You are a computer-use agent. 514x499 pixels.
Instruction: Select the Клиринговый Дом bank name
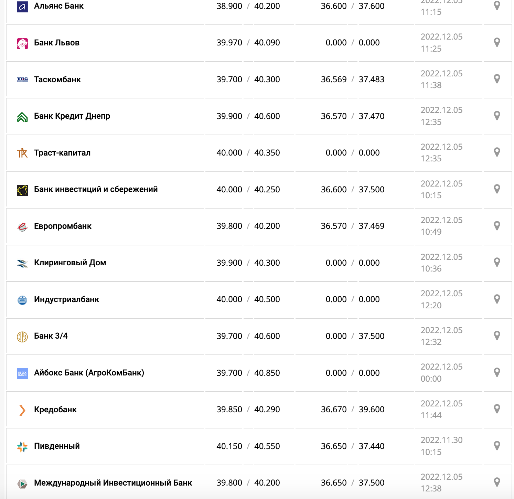[x=70, y=263]
